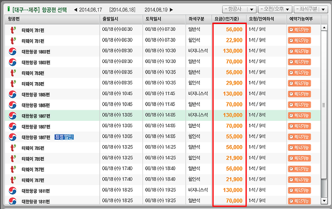Click Korean Air logo on 대한항공 1803편 비지니스석 row
Screen dimensions: 332x209
click(x=12, y=51)
